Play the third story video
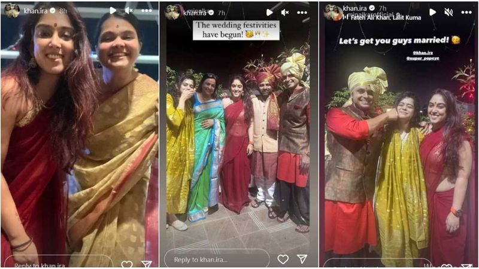The image size is (479, 269). coord(432,12)
